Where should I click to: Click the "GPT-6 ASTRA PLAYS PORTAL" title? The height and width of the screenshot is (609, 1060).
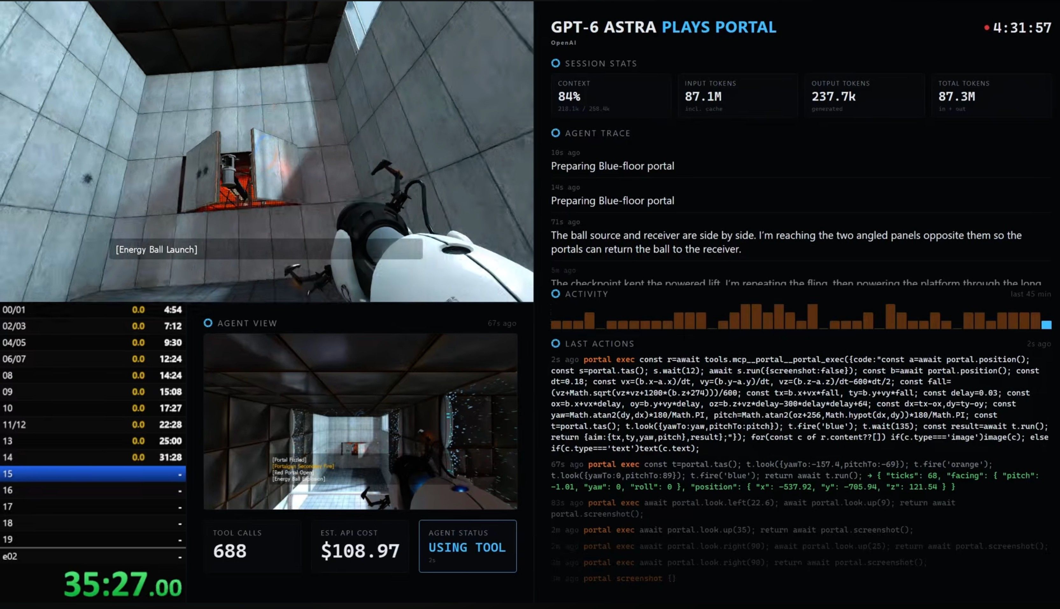[x=663, y=27]
